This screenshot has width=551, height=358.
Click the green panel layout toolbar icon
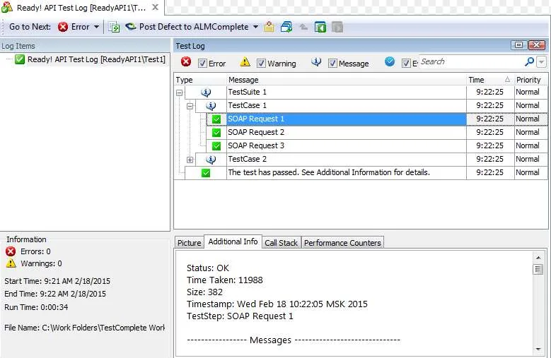click(320, 27)
